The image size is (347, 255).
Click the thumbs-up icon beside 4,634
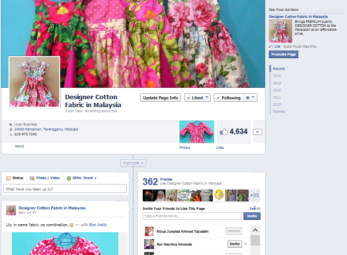[x=224, y=131]
